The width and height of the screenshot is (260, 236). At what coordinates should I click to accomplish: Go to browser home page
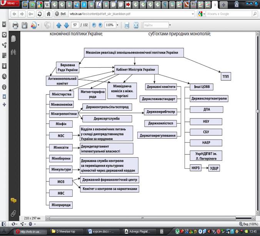click(x=49, y=14)
